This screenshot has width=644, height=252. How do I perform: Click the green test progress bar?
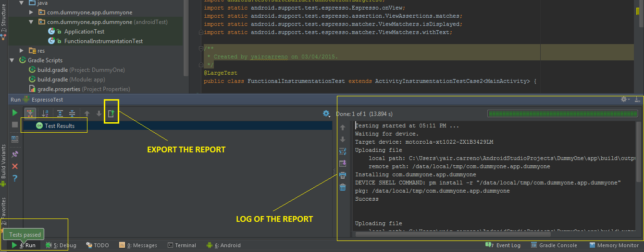563,114
